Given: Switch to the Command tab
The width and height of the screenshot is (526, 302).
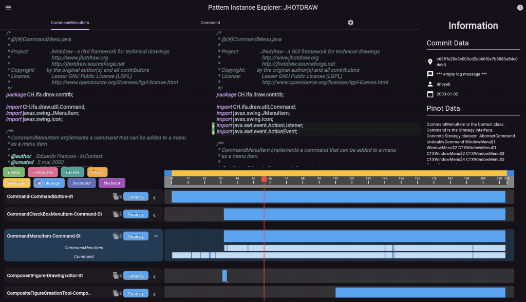Looking at the screenshot, I should click(210, 23).
